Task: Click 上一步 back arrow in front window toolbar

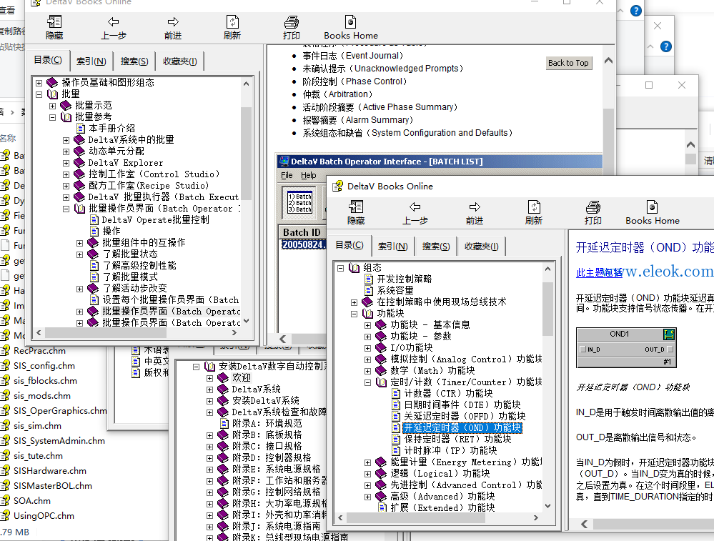Action: [415, 207]
